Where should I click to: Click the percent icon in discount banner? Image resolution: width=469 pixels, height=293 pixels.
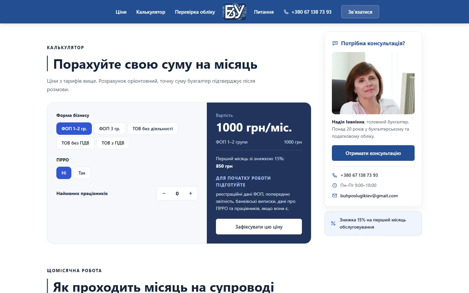click(x=333, y=223)
